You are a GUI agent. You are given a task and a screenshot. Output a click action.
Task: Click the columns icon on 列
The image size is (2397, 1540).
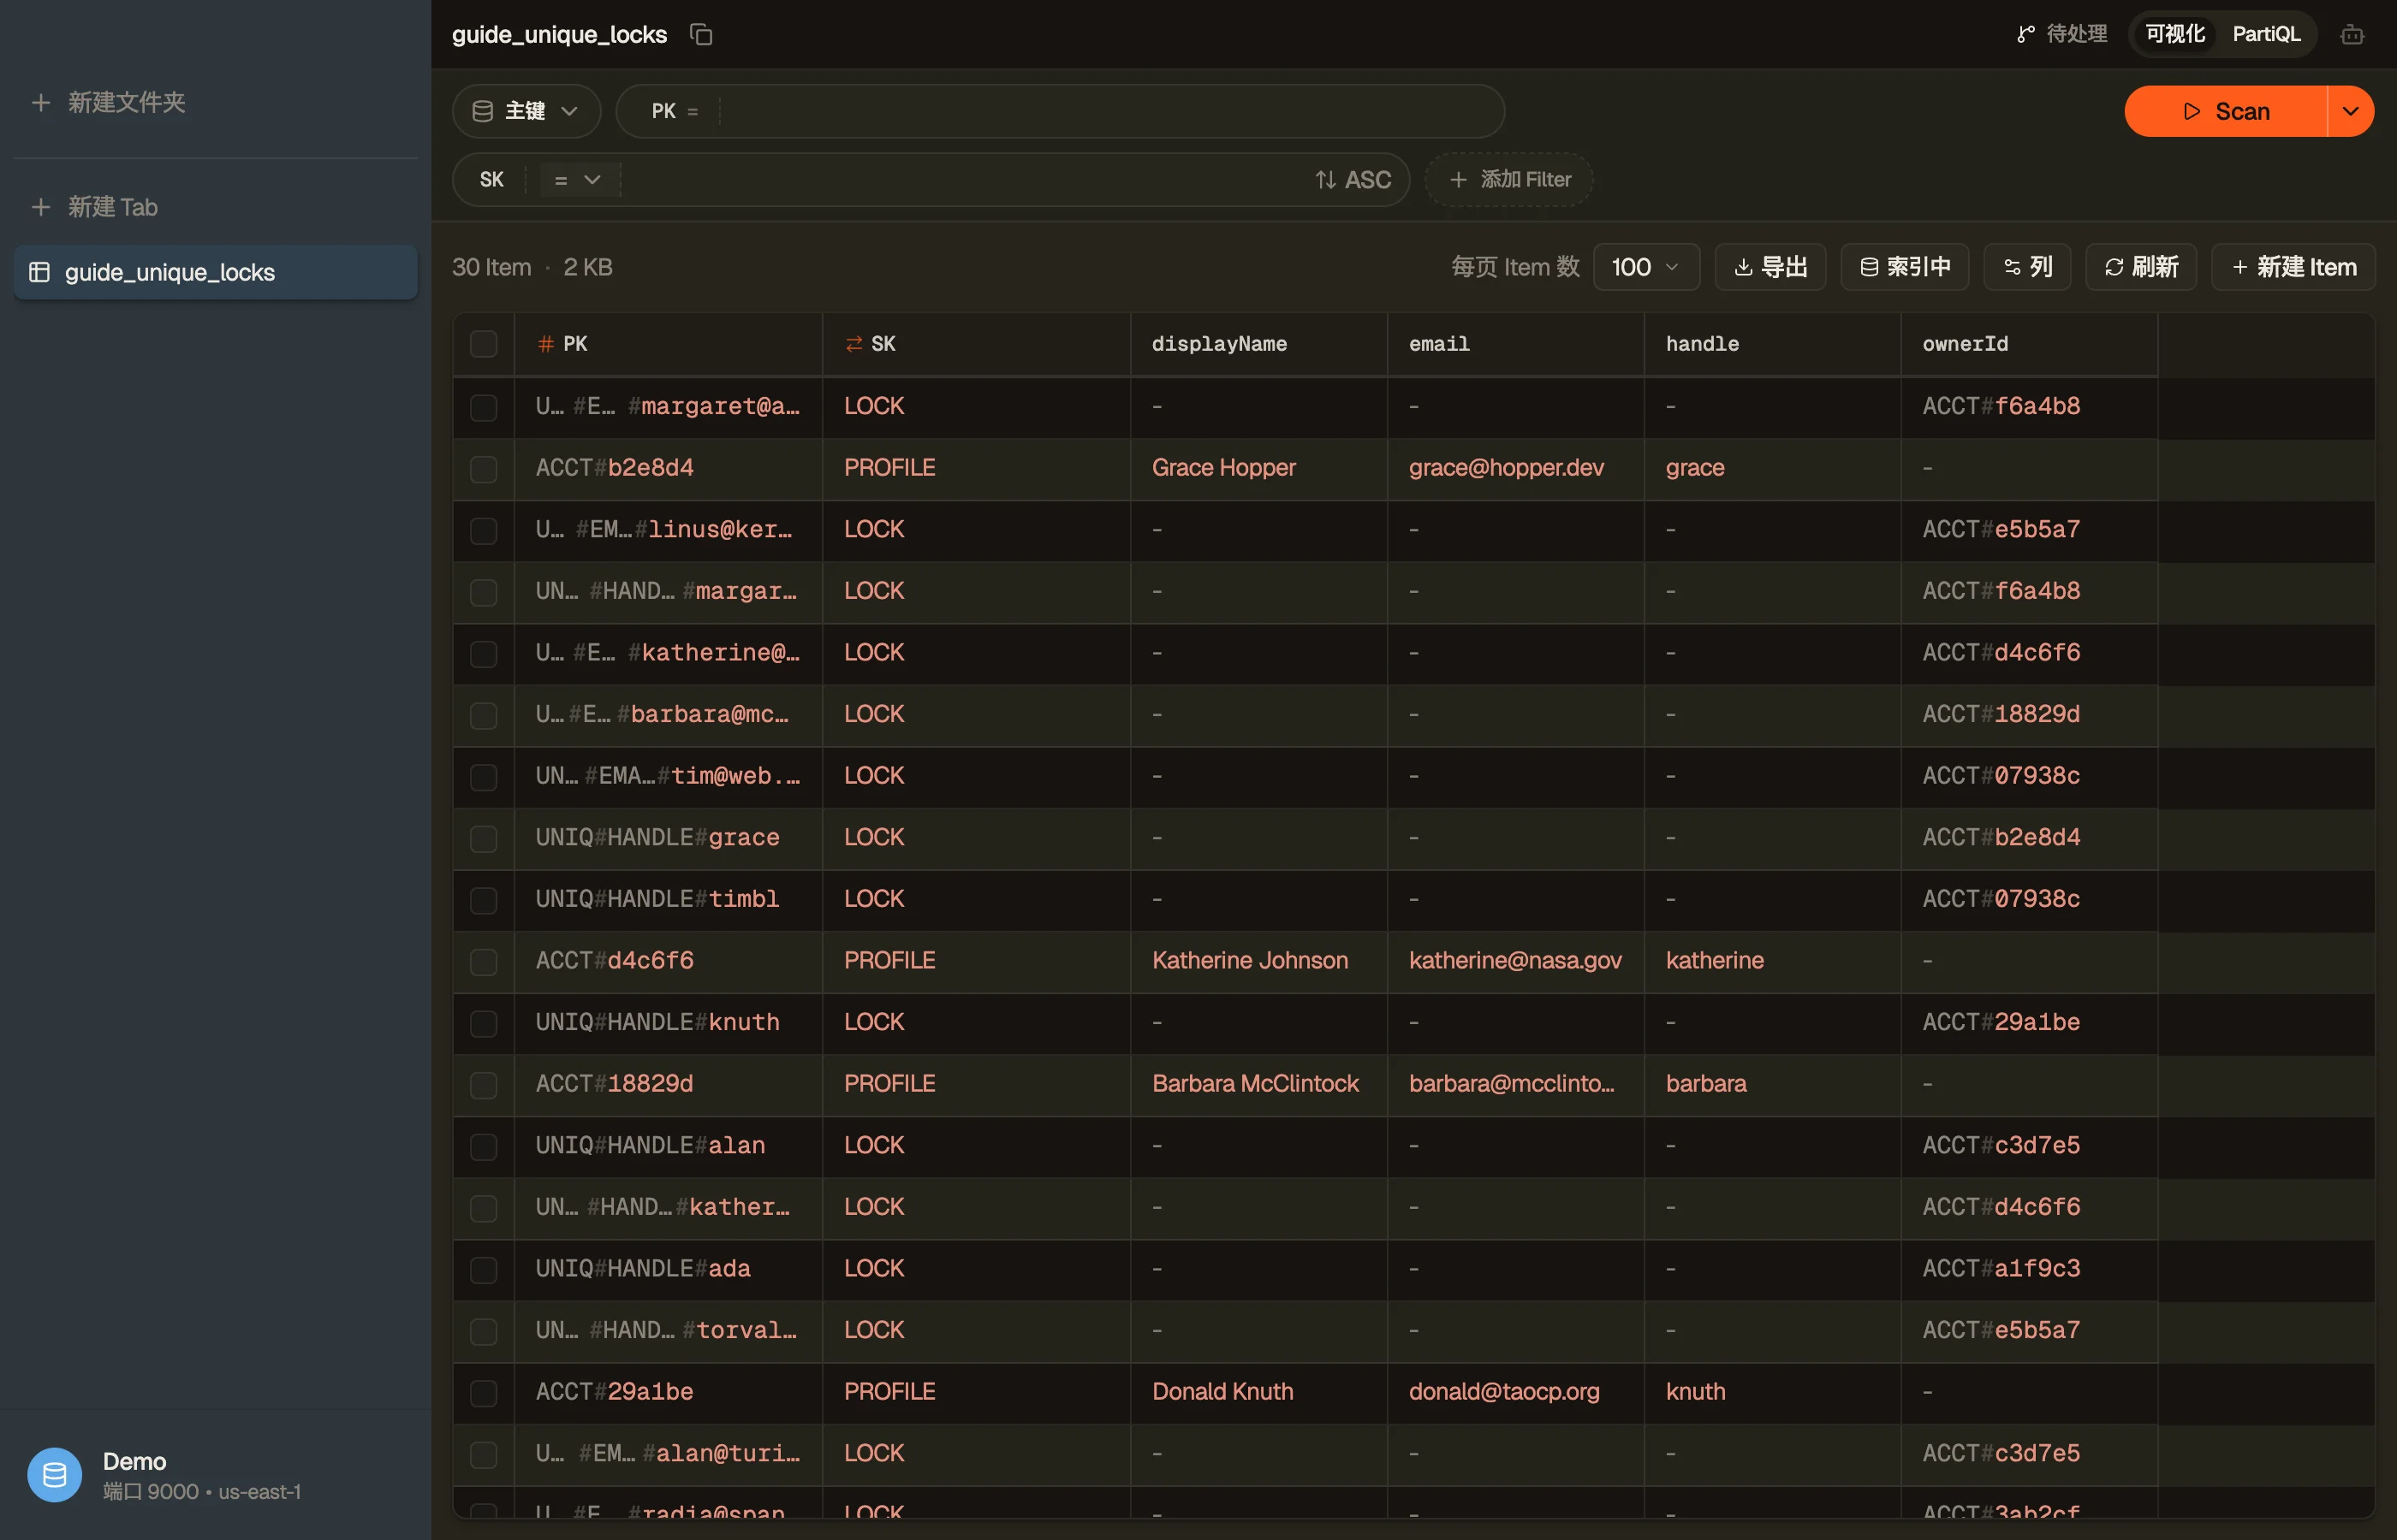[2012, 267]
